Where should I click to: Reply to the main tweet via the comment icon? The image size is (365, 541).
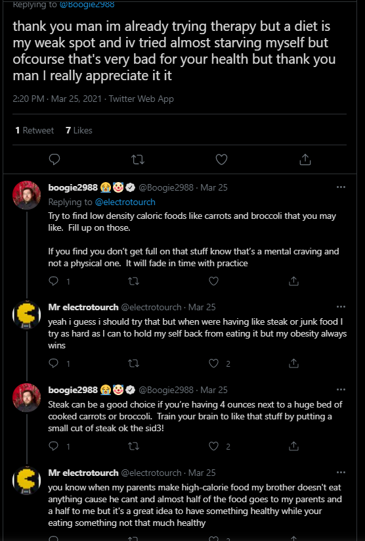click(54, 159)
